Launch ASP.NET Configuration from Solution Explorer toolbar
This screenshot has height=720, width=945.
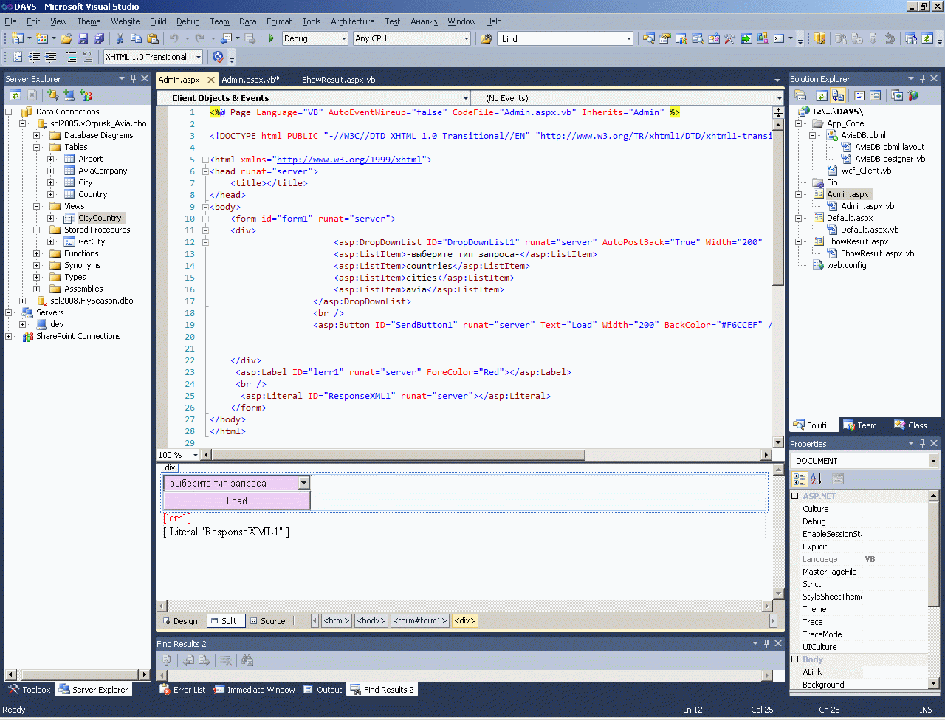(x=914, y=95)
